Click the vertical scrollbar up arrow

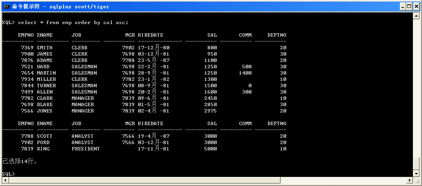pos(415,15)
